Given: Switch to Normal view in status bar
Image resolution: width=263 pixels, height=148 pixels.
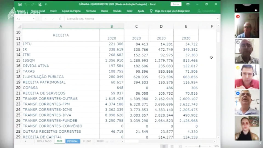Looking at the screenshot, I should (164, 146).
